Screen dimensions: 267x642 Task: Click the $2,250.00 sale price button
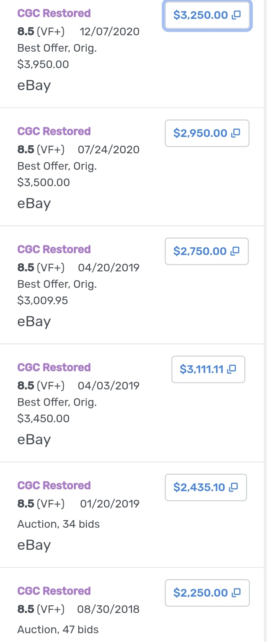(207, 593)
